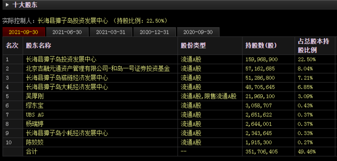Click shareholder UBS AG
Screen dimensions: 337x161
pyautogui.click(x=35, y=115)
